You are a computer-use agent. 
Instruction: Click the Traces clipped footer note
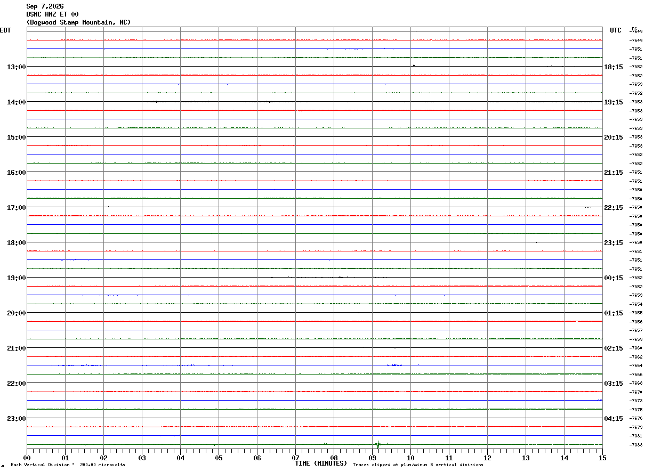418,465
